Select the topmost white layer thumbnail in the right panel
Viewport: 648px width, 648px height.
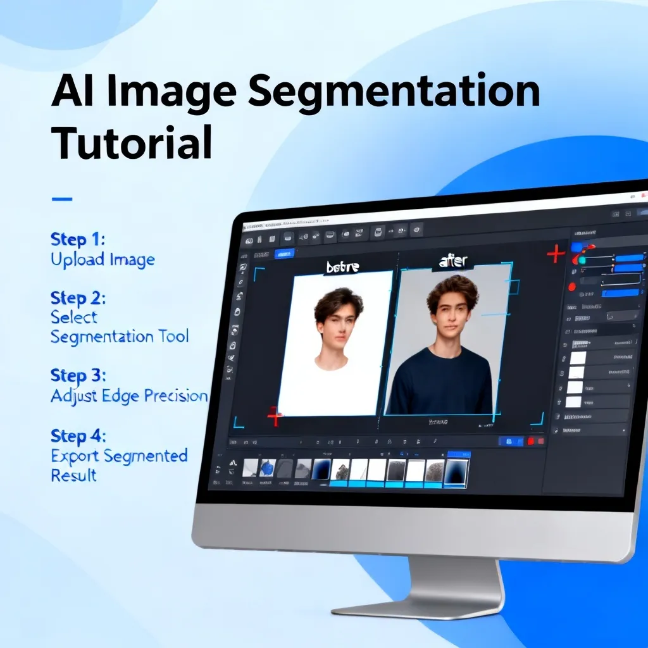578,358
